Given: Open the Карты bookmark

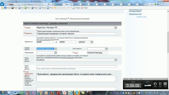Looking at the screenshot, I should pos(28,8).
